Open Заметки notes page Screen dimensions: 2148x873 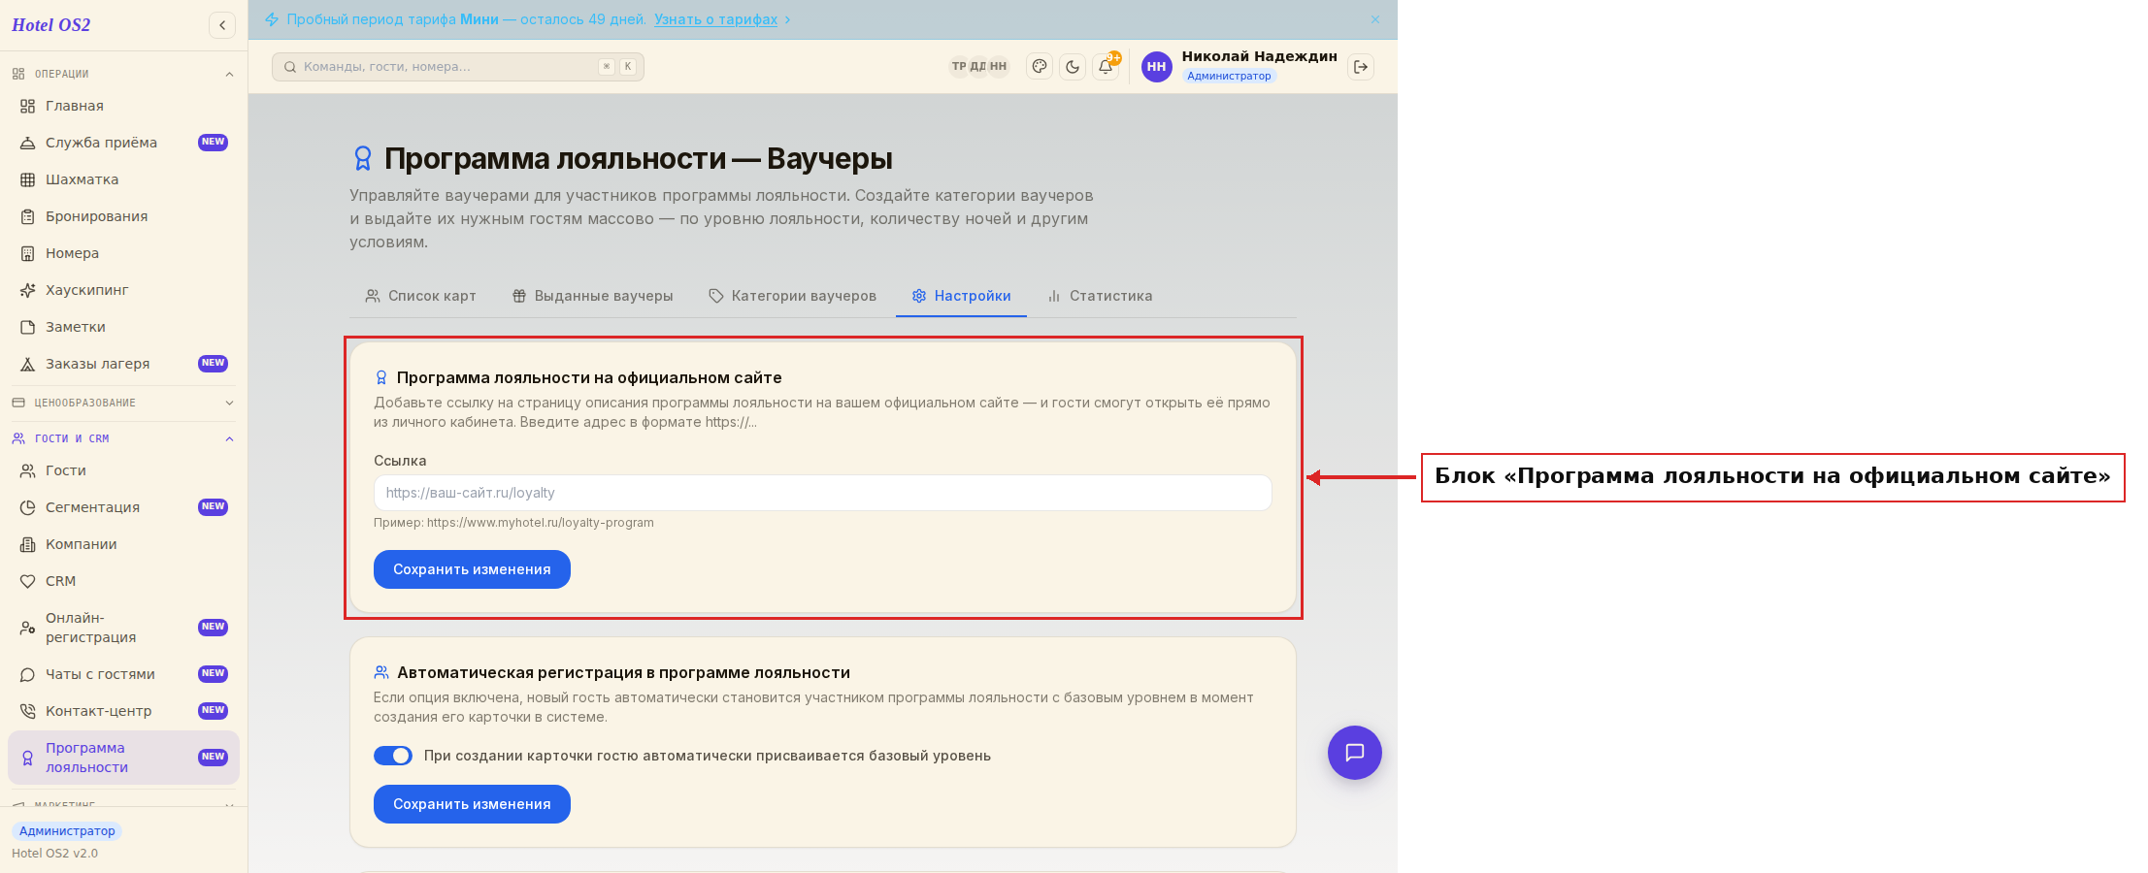coord(123,327)
